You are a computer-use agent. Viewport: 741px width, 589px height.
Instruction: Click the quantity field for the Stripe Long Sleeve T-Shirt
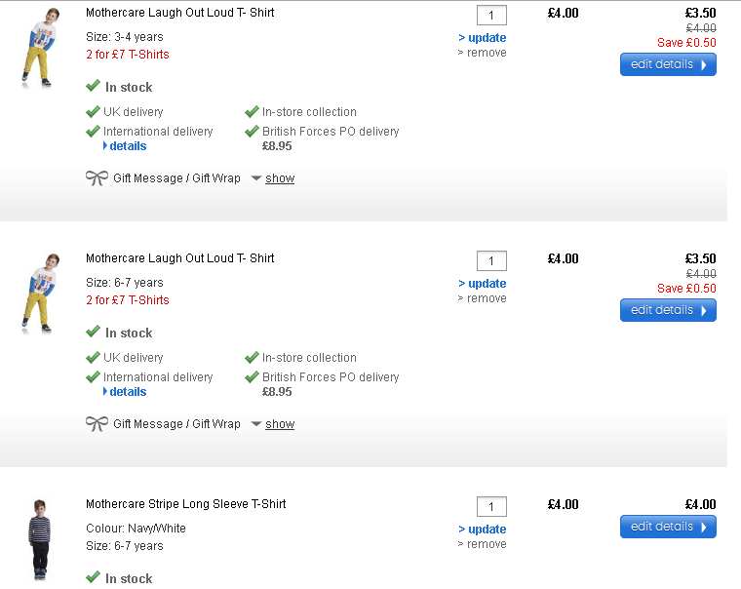pos(491,506)
